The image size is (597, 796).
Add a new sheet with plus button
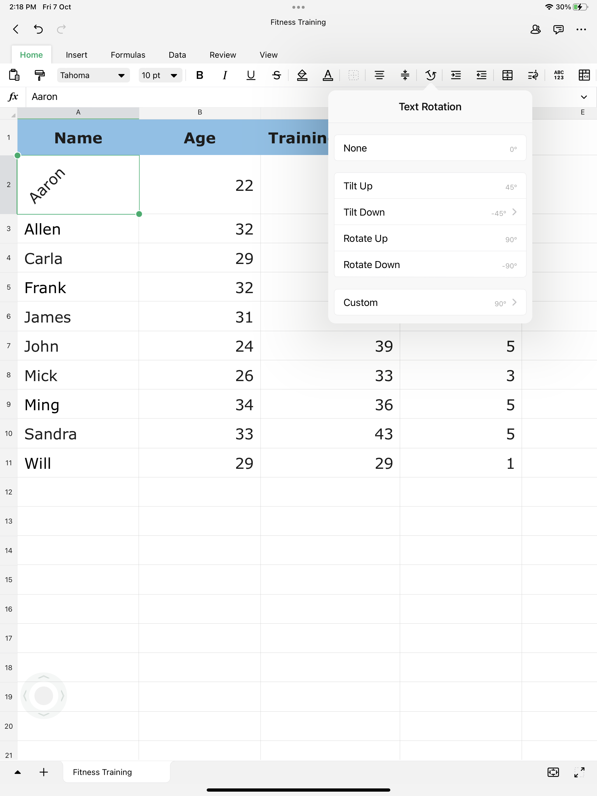tap(43, 772)
